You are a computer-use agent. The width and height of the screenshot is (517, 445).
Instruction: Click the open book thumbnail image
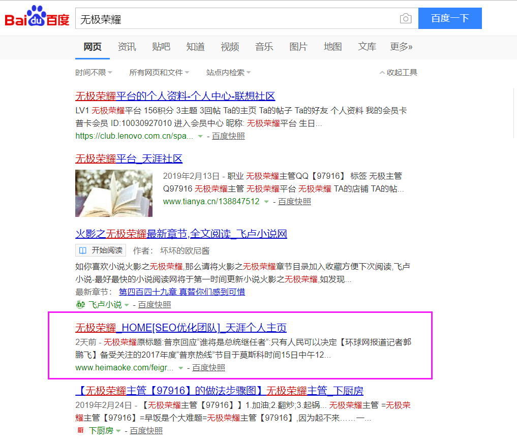pyautogui.click(x=114, y=194)
